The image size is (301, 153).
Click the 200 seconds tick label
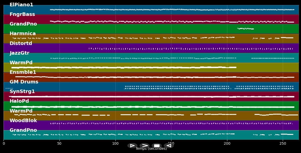227,144
